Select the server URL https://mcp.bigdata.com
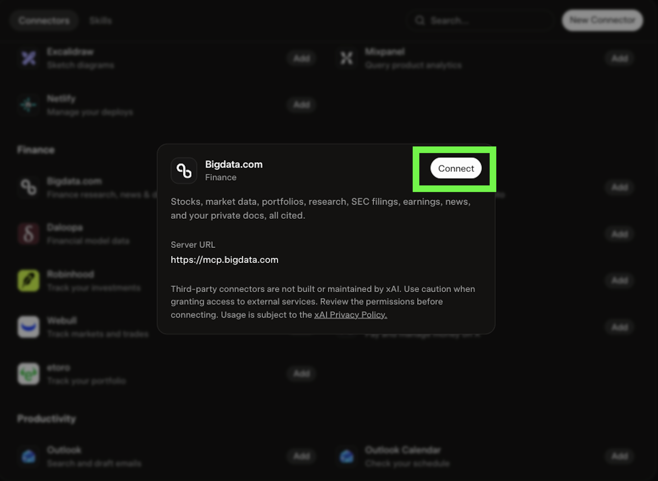The image size is (658, 481). coord(225,260)
